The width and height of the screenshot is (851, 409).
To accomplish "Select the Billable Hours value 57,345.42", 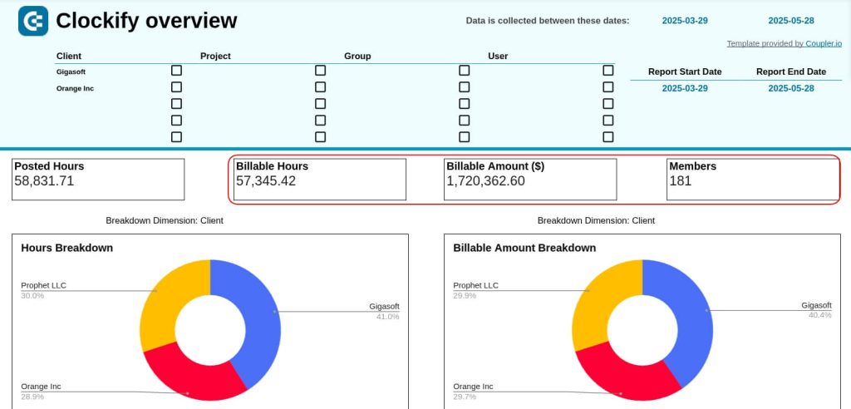I will (266, 181).
